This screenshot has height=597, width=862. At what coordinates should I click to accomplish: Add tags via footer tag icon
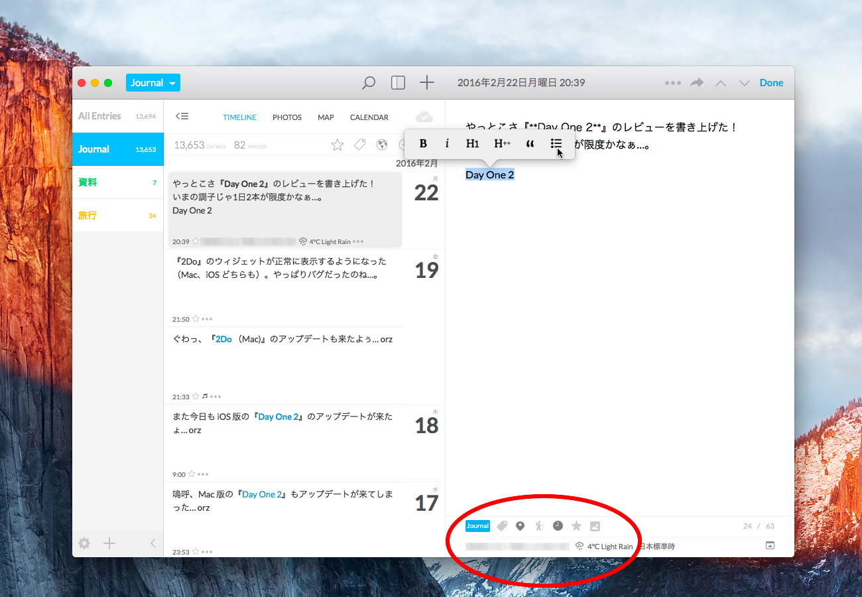click(502, 526)
